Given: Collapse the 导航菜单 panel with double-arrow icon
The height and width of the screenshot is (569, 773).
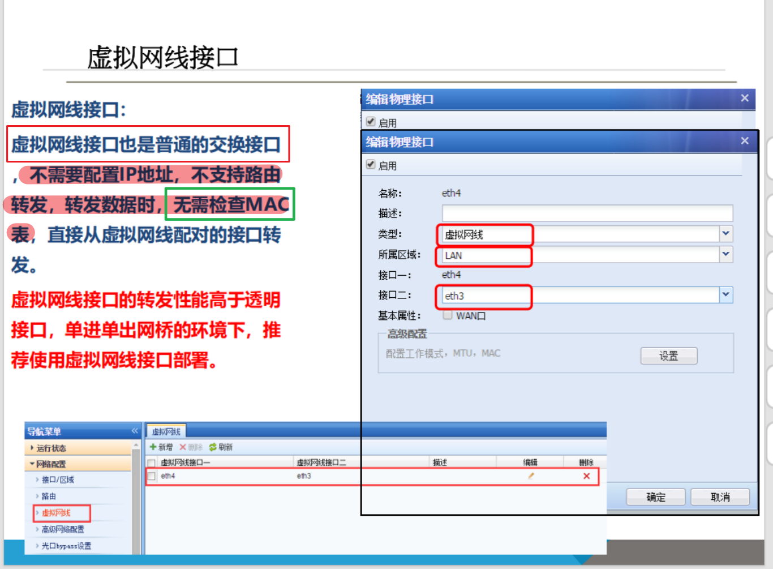Looking at the screenshot, I should click(x=135, y=431).
